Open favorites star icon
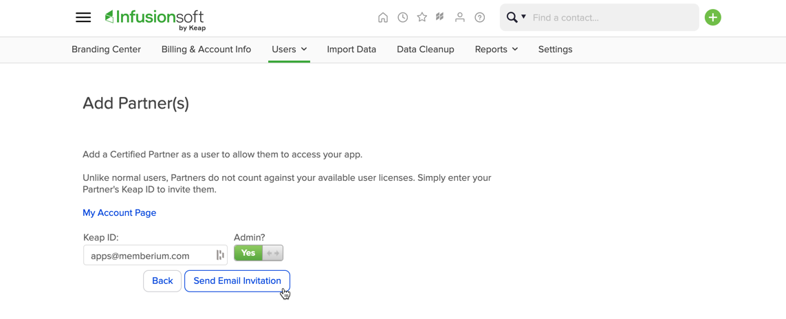 [x=422, y=17]
